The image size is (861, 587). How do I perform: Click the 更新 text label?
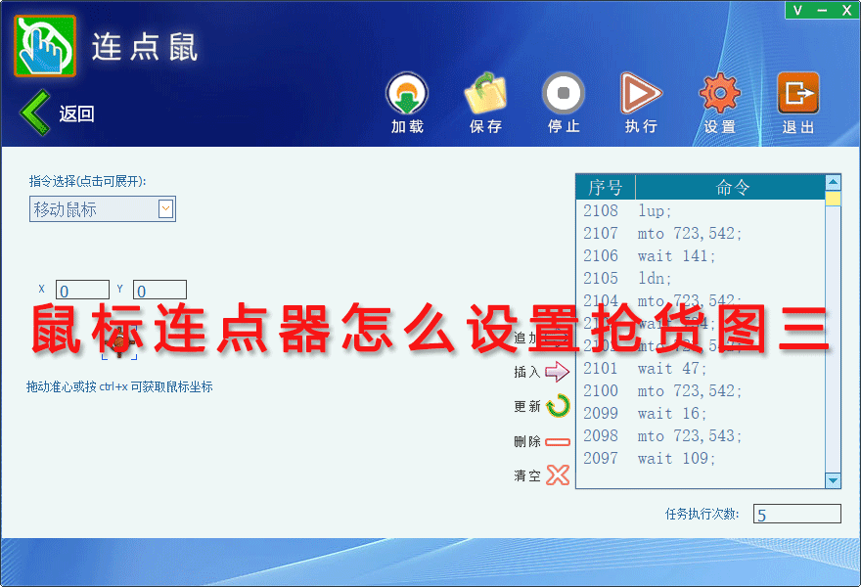point(527,406)
